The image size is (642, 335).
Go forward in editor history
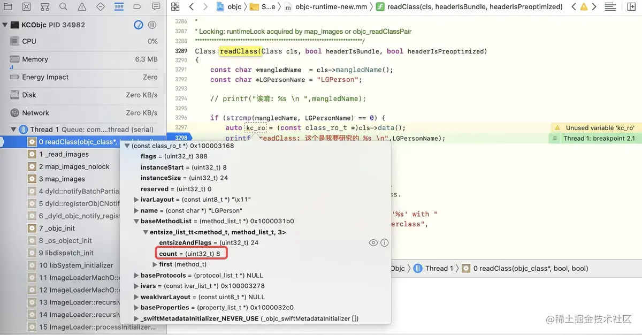[205, 7]
